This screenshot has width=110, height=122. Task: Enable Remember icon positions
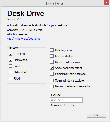(52, 74)
